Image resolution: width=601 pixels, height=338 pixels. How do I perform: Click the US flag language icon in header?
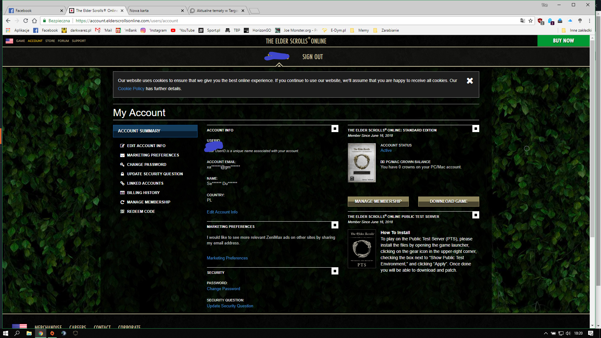pos(9,41)
